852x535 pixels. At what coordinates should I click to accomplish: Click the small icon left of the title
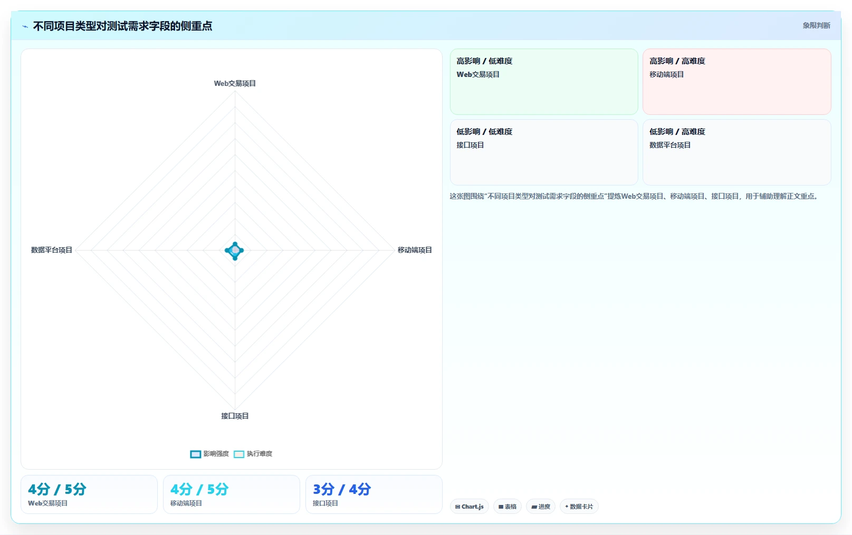[x=25, y=26]
